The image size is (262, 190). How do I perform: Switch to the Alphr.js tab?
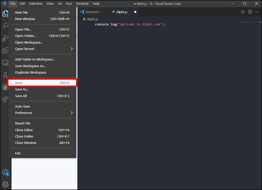[x=124, y=12]
